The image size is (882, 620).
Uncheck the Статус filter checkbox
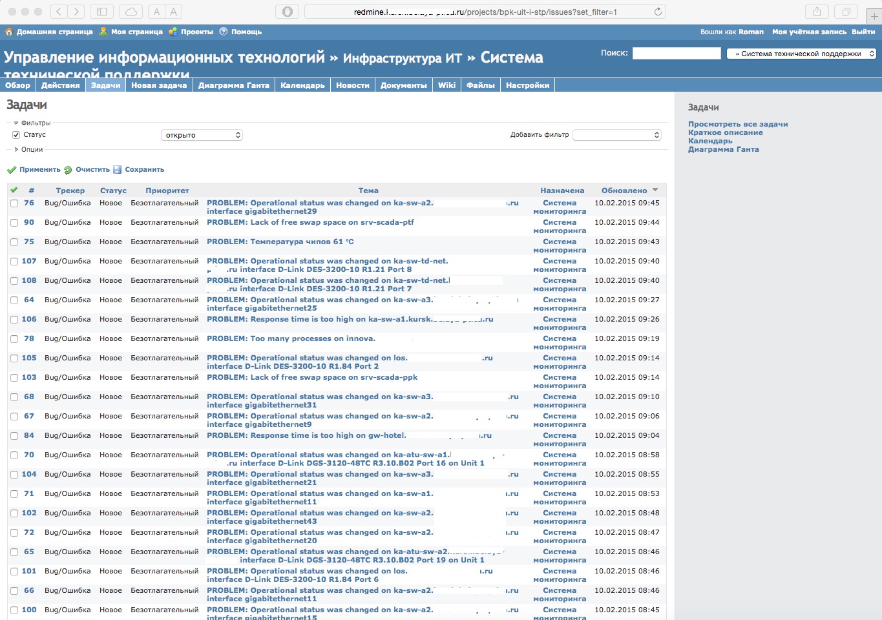(16, 135)
